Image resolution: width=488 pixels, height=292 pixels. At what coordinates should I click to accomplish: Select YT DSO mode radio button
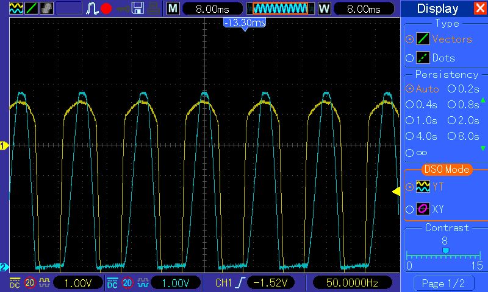(409, 187)
